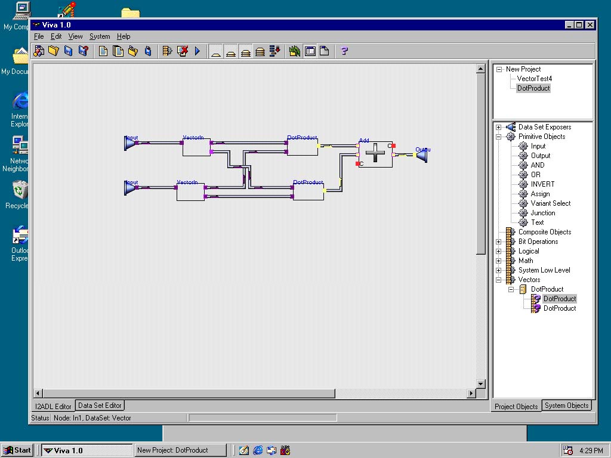611x458 pixels.
Task: Switch to the System Objects tab
Action: (x=566, y=406)
